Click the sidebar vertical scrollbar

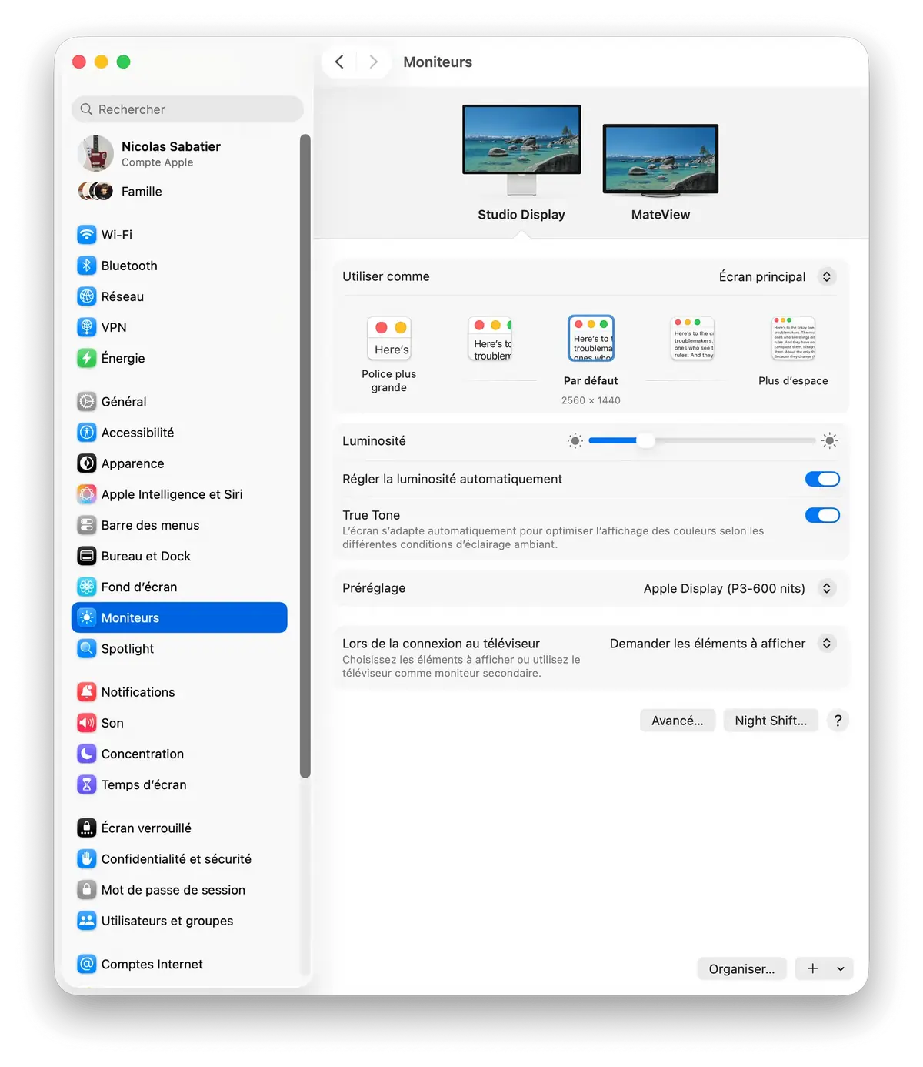(x=305, y=456)
